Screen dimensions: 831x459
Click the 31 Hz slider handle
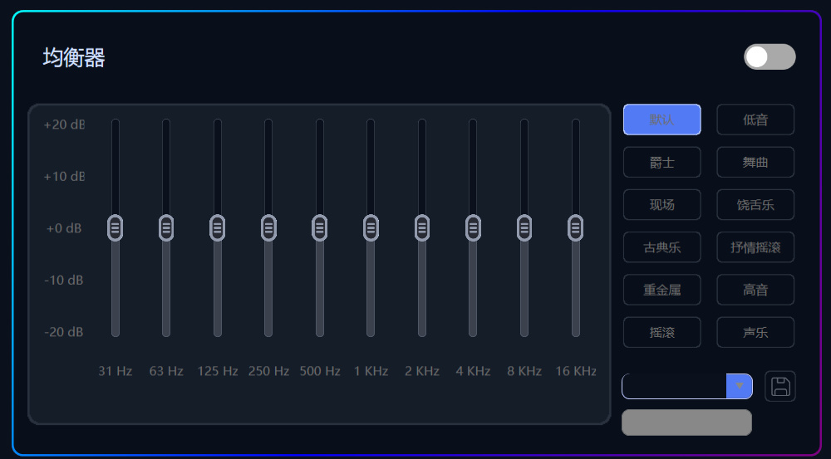click(115, 228)
